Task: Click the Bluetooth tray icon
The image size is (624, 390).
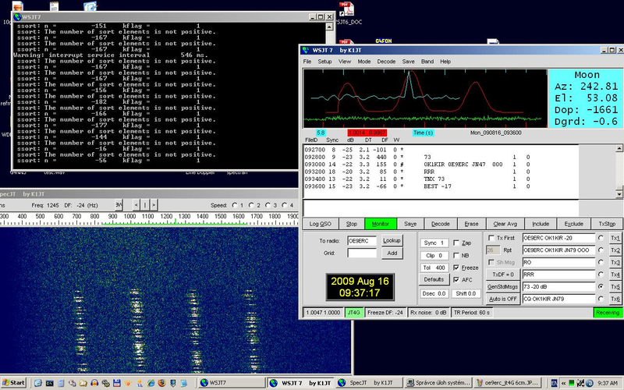Action: [x=590, y=383]
